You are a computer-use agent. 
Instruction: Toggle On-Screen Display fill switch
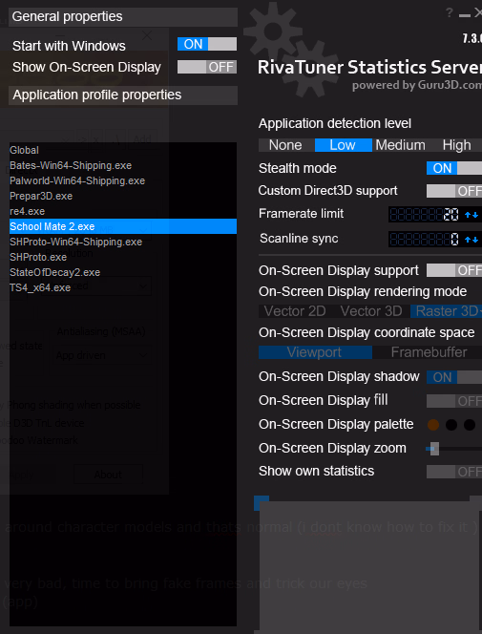pos(454,401)
